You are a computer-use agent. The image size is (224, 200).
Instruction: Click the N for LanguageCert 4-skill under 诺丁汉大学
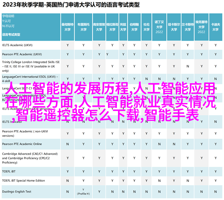(159, 79)
